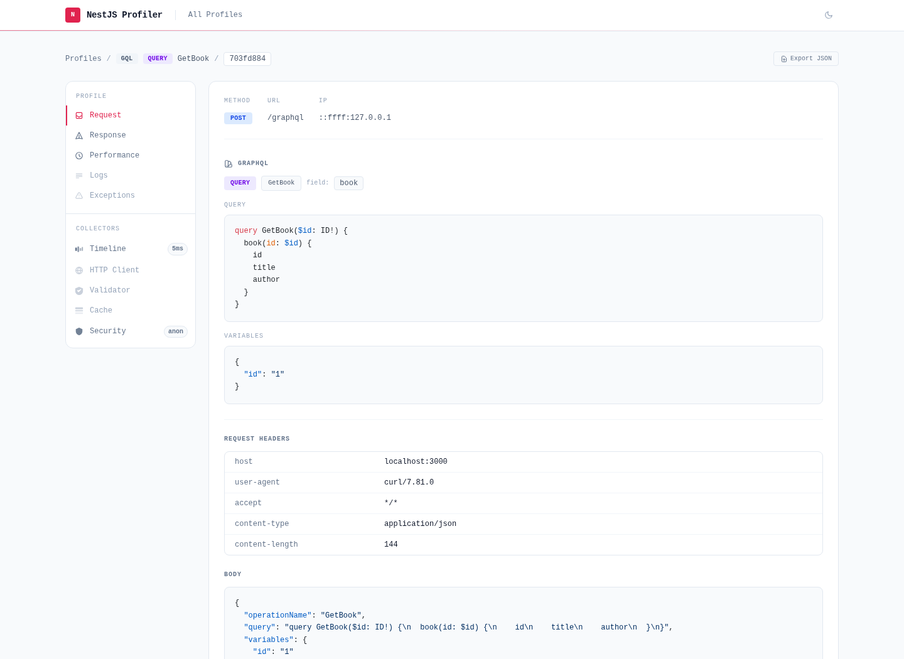
Task: Go to All Profiles page
Action: tap(215, 15)
